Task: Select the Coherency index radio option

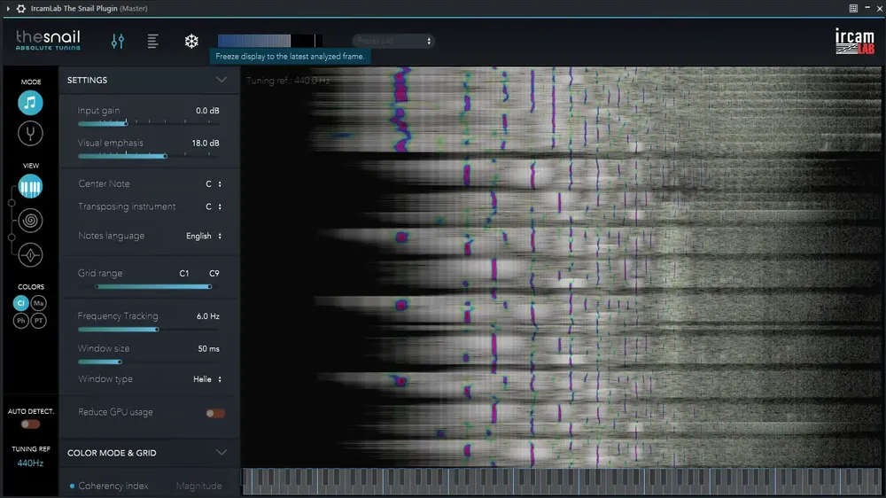Action: coord(109,486)
